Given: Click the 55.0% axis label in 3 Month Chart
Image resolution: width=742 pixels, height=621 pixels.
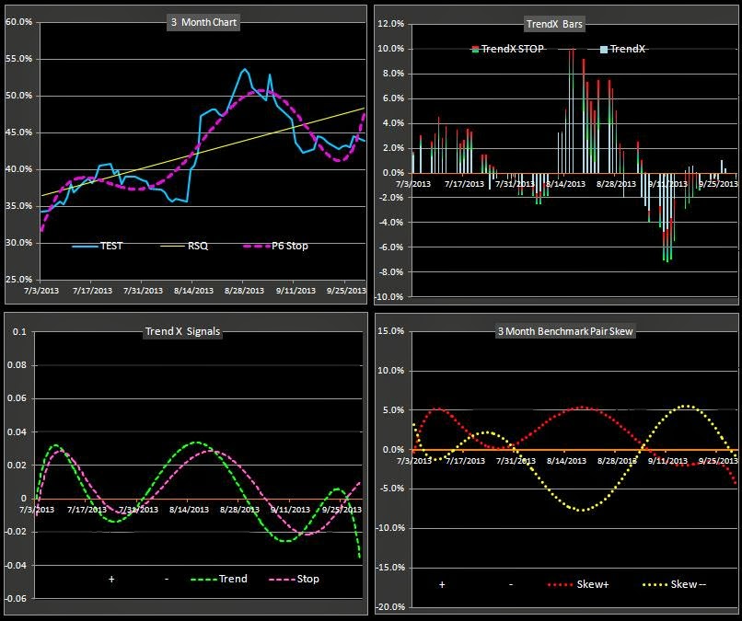Looking at the screenshot, I should pyautogui.click(x=19, y=59).
